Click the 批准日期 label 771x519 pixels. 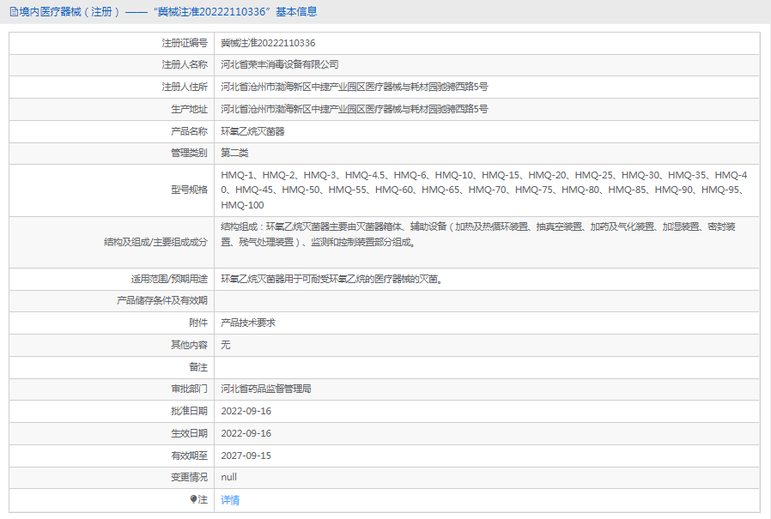(189, 412)
